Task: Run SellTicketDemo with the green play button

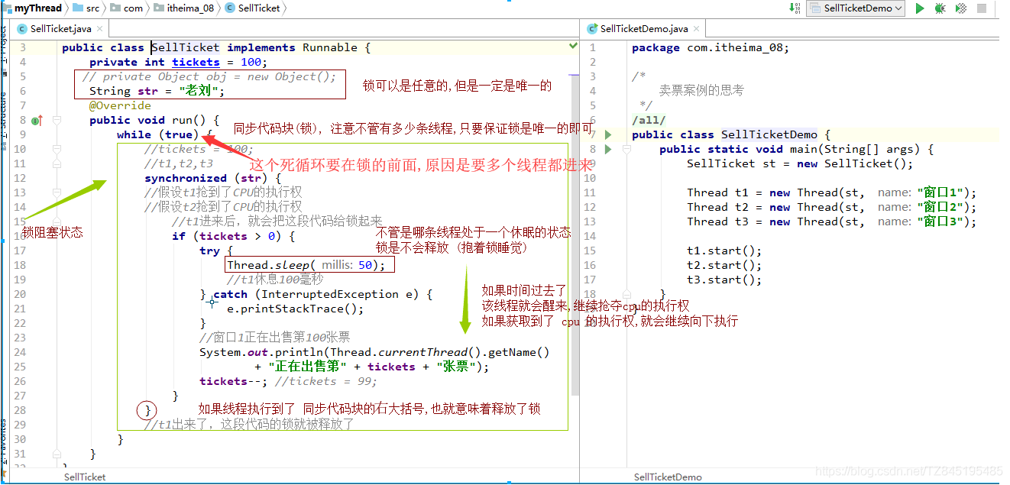Action: click(920, 8)
